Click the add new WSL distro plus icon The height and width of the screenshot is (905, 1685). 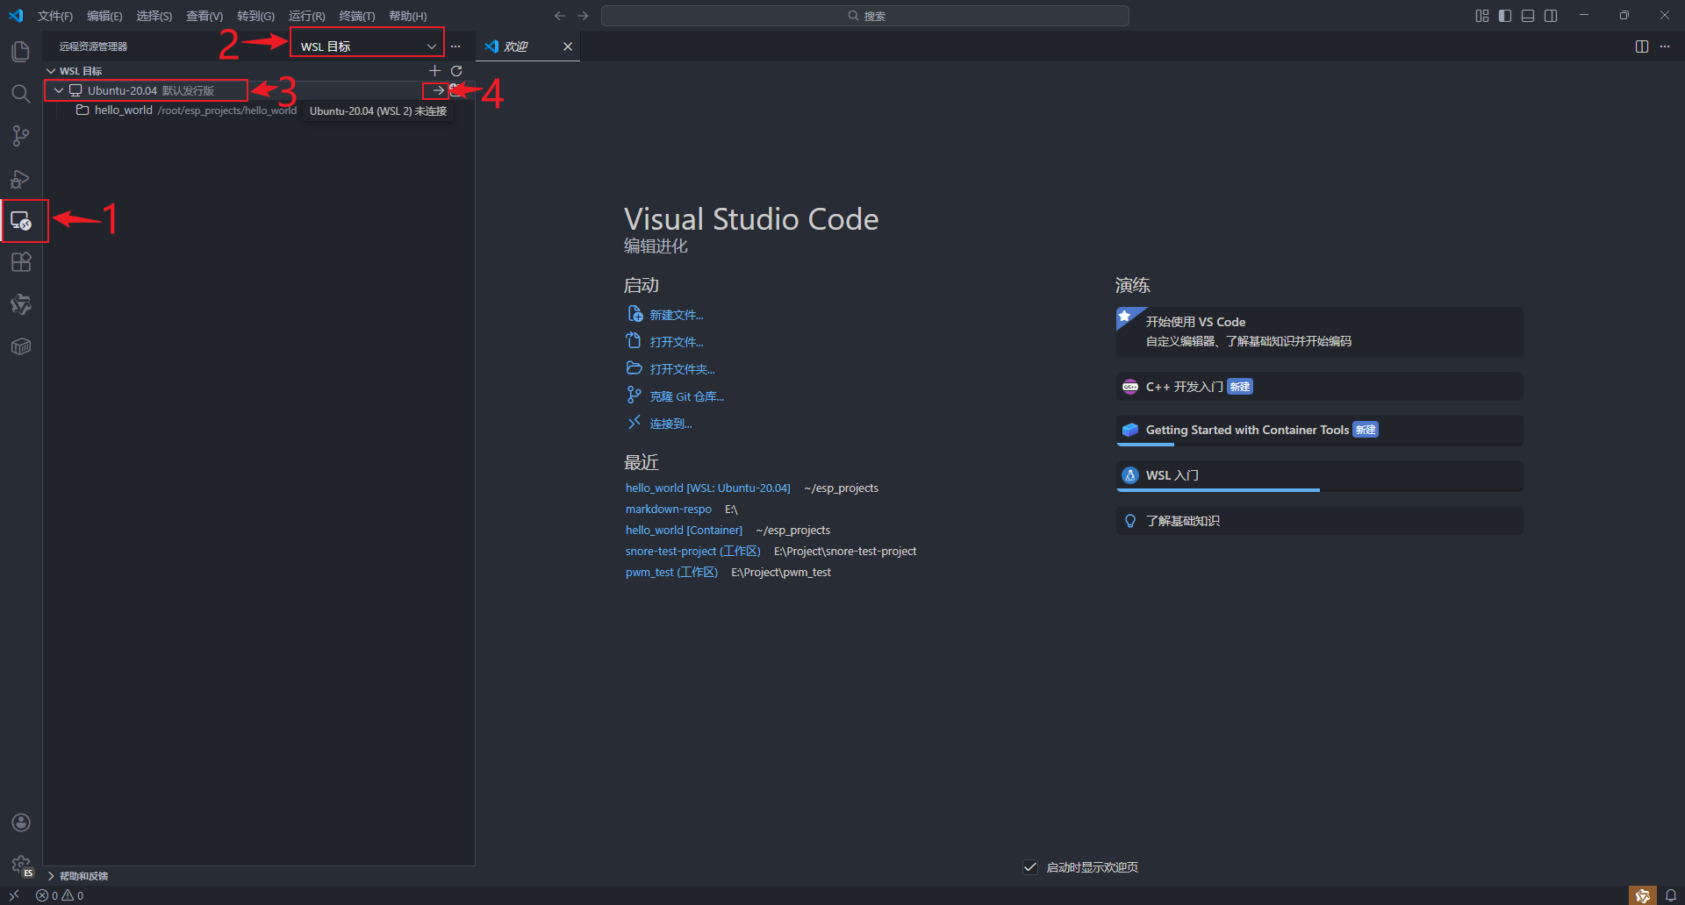(434, 70)
